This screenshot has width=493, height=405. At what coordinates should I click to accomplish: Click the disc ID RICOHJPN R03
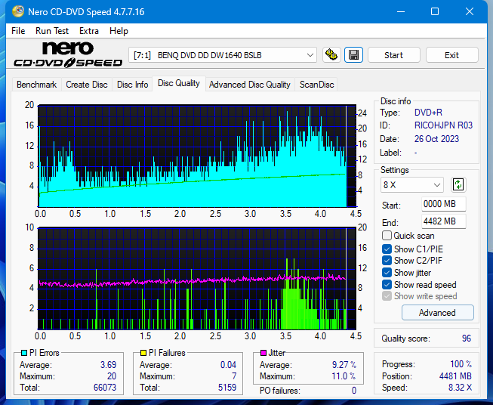point(443,125)
